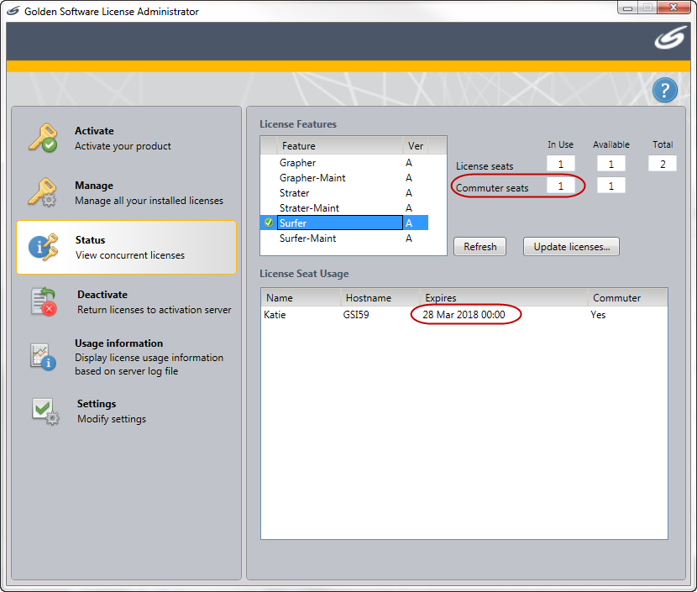Select the Surfer-Maint feature row
697x592 pixels.
tap(344, 238)
